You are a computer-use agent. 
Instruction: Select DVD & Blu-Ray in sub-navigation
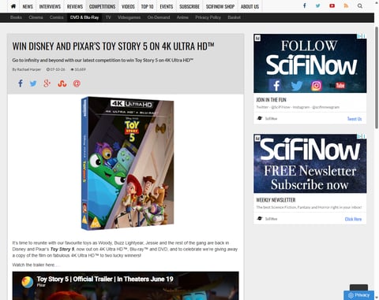84,17
